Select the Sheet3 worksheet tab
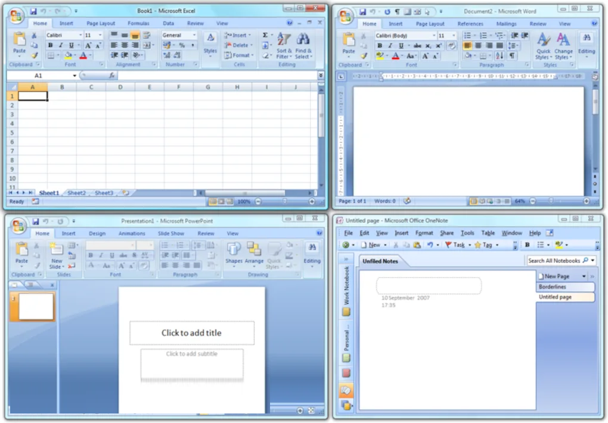This screenshot has width=608, height=423. point(104,192)
